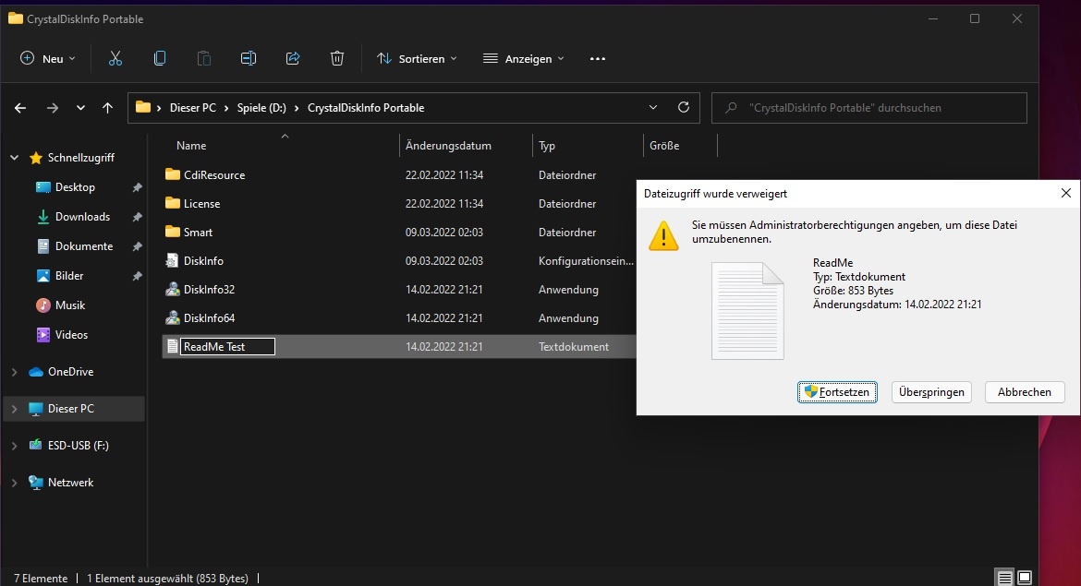The image size is (1081, 586).
Task: Open the three-dots more options menu
Action: point(597,58)
